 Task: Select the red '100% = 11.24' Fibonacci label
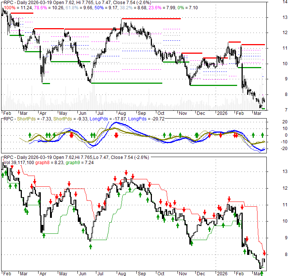click(x=18, y=8)
